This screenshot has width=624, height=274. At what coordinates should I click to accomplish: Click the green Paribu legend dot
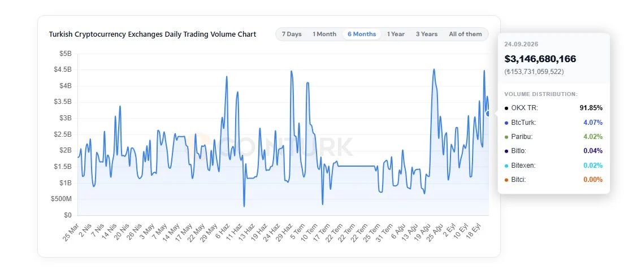[506, 137]
